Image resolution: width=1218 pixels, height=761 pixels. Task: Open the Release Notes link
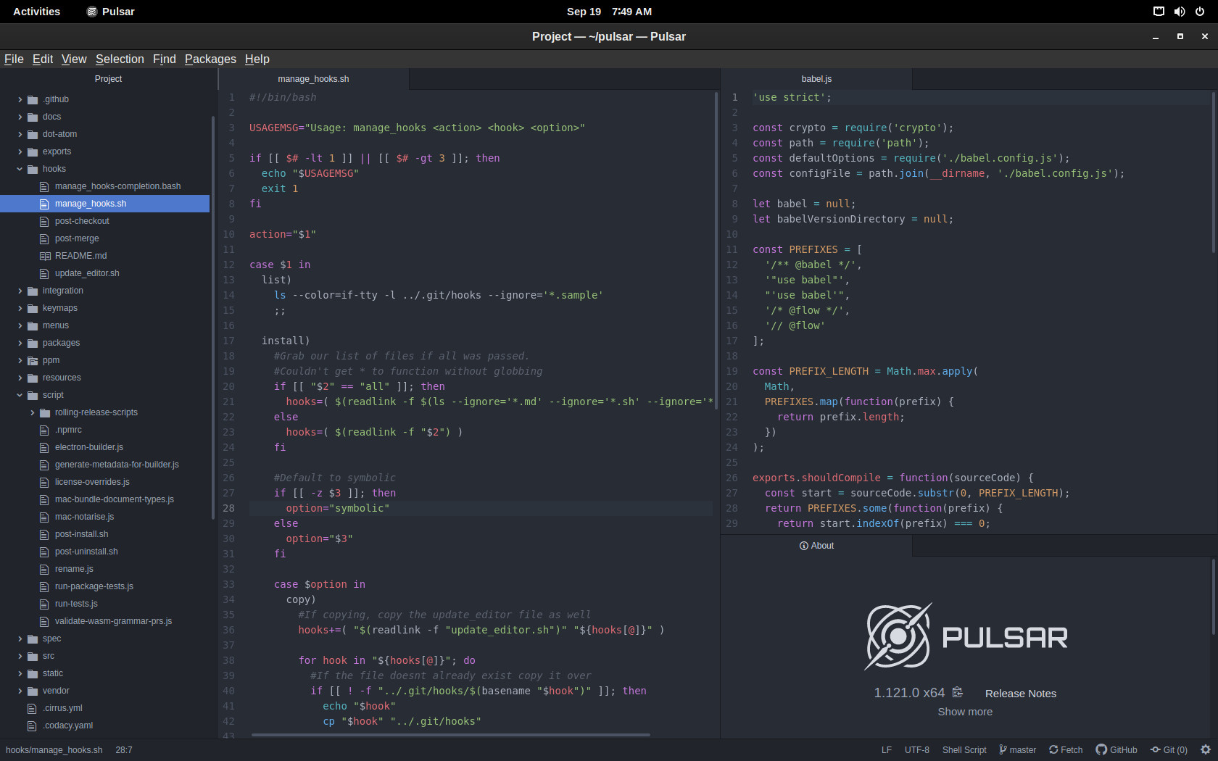1021,694
